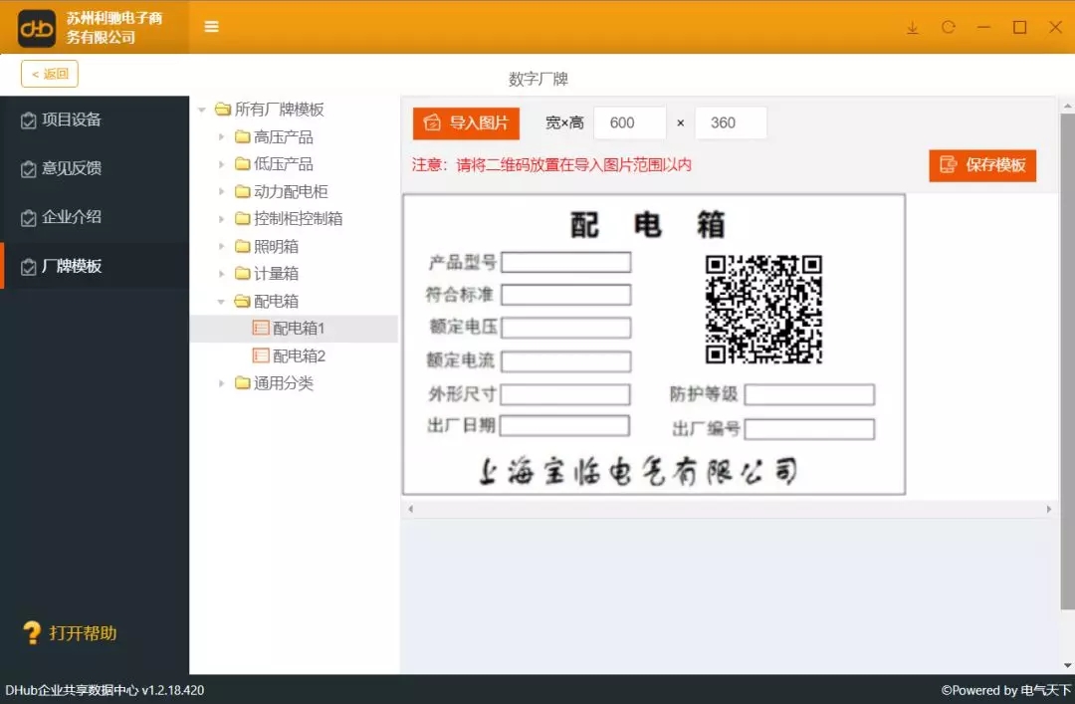Open the 意见反馈 menu item

[95, 169]
